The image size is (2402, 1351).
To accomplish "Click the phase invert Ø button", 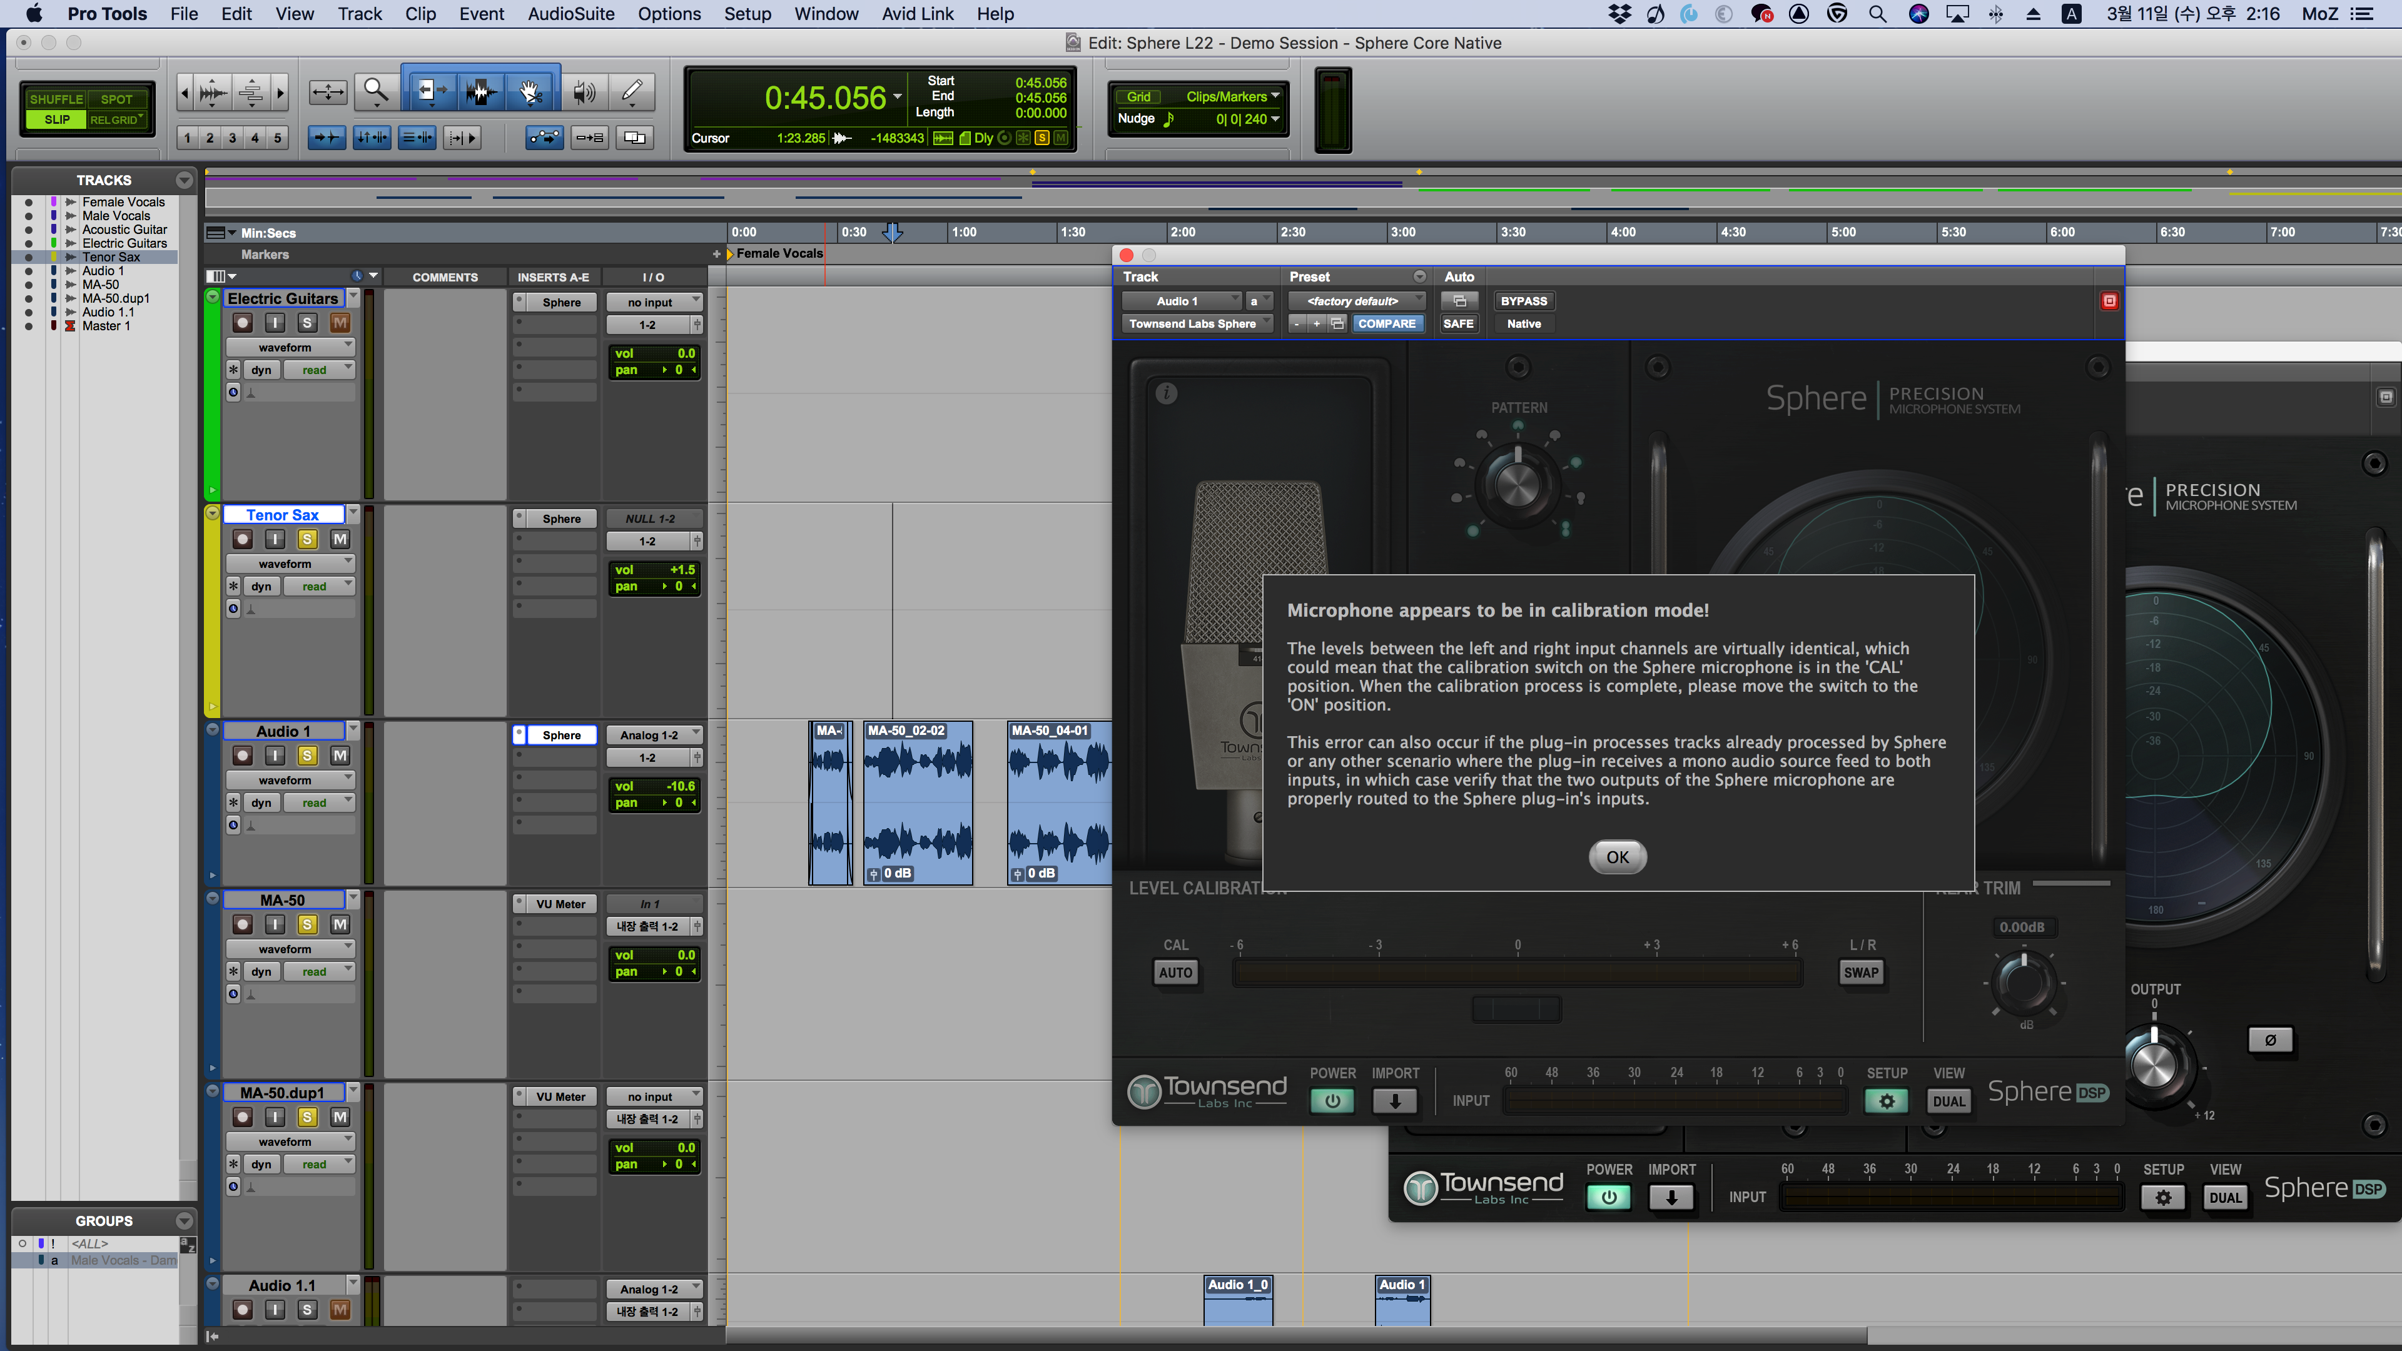I will [x=2271, y=1041].
